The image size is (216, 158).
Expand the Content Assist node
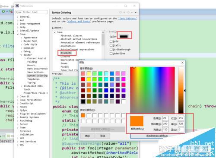coord(25,58)
